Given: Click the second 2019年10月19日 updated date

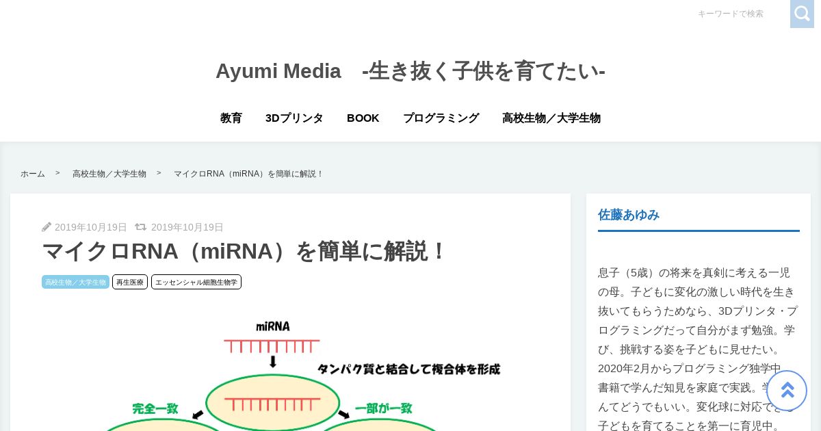Looking at the screenshot, I should point(187,227).
